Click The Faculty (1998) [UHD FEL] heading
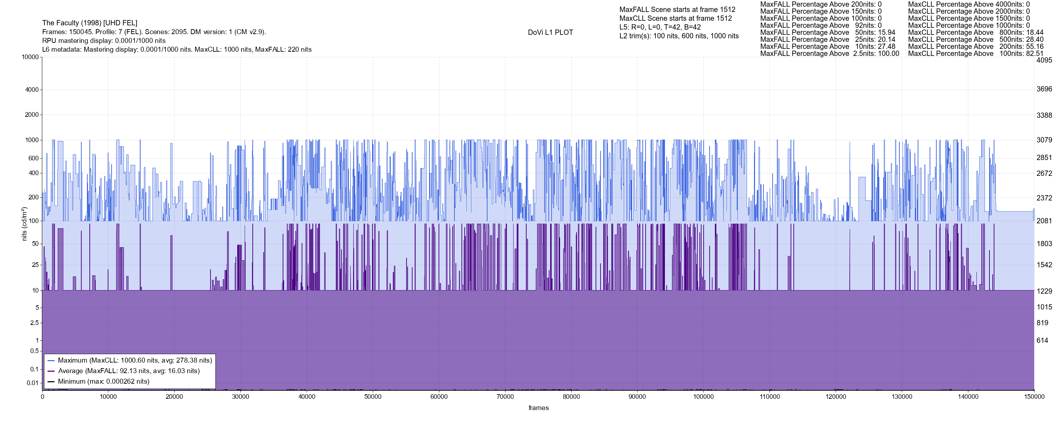Image resolution: width=1056 pixels, height=422 pixels. click(89, 23)
